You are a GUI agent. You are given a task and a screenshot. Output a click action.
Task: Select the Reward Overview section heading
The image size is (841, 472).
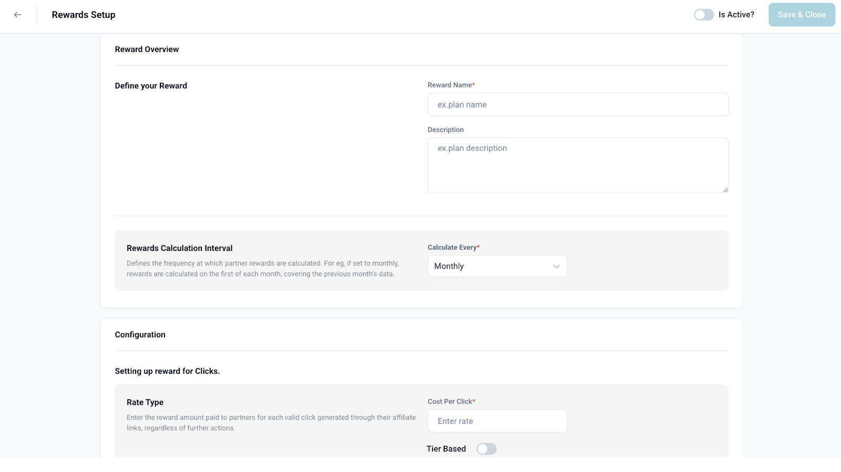tap(147, 49)
